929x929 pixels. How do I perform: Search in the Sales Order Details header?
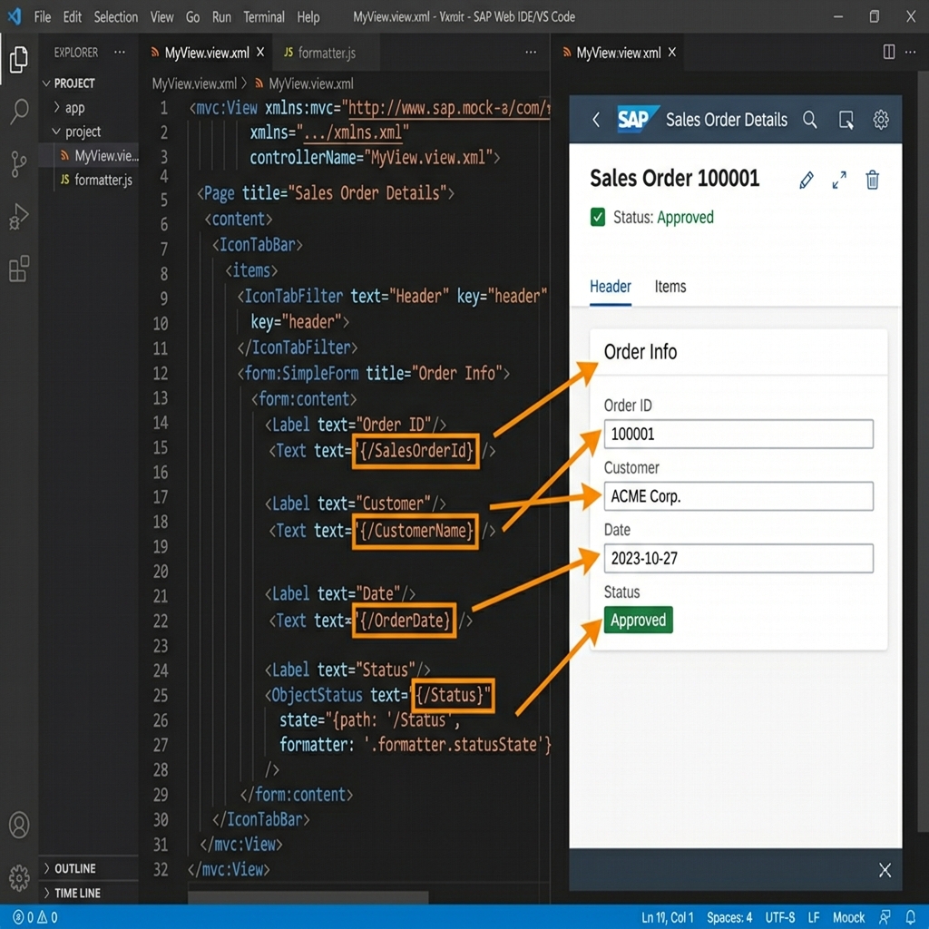[810, 120]
